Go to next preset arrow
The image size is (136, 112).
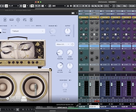(15, 26)
